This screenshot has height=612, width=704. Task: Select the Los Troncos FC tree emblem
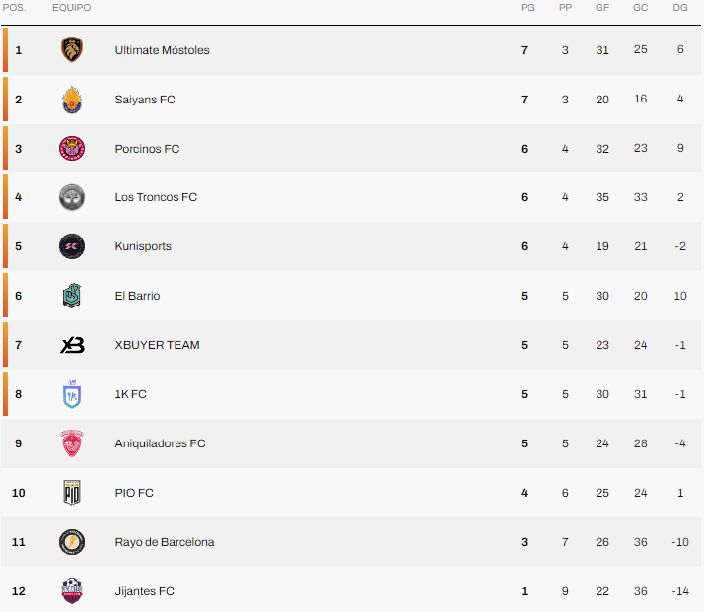72,197
